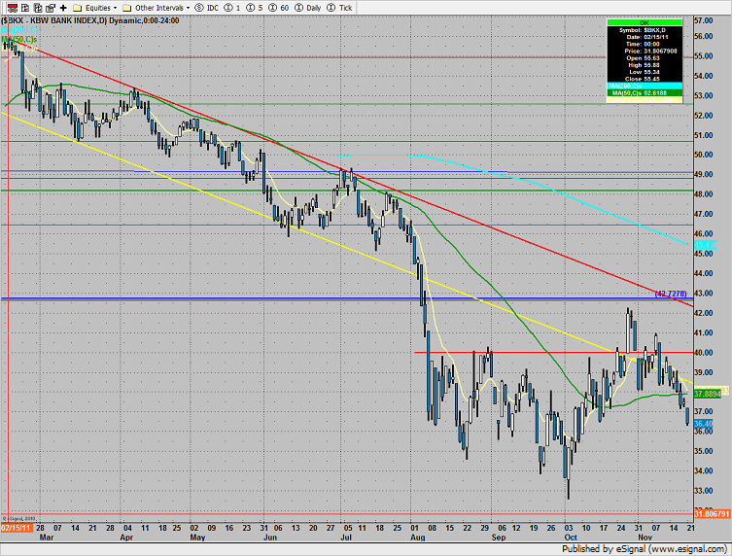Click the 57.00 price axis label

click(703, 20)
